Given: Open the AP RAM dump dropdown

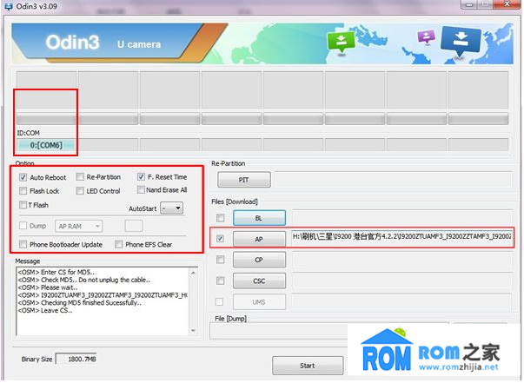Looking at the screenshot, I should pyautogui.click(x=79, y=227).
